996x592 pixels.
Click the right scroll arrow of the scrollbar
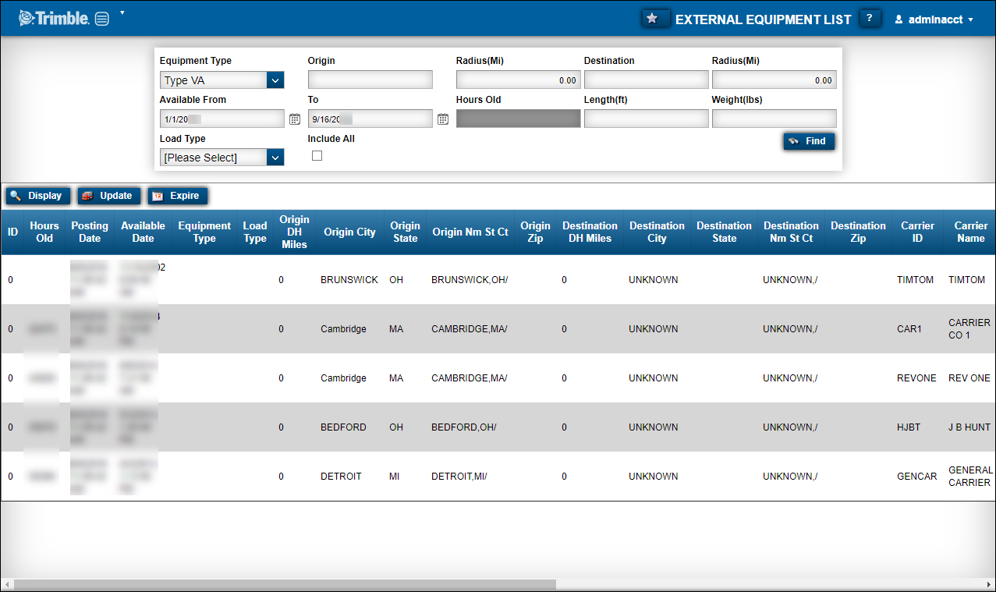989,584
